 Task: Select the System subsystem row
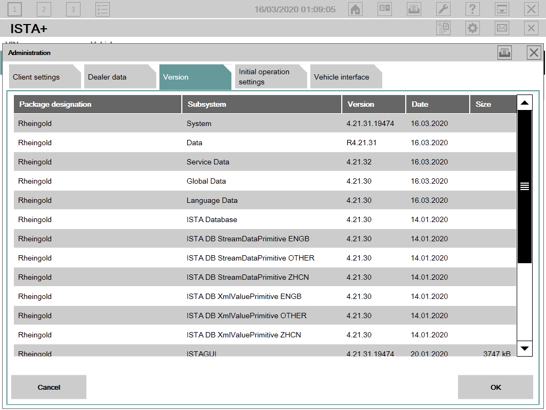(264, 123)
